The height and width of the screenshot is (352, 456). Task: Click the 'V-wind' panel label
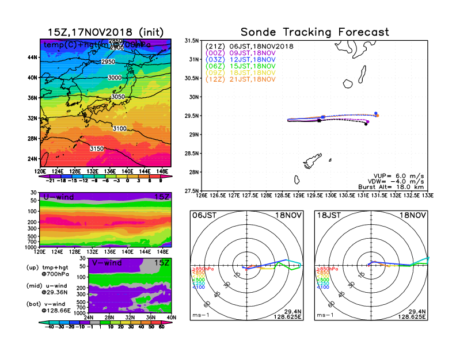point(107,263)
